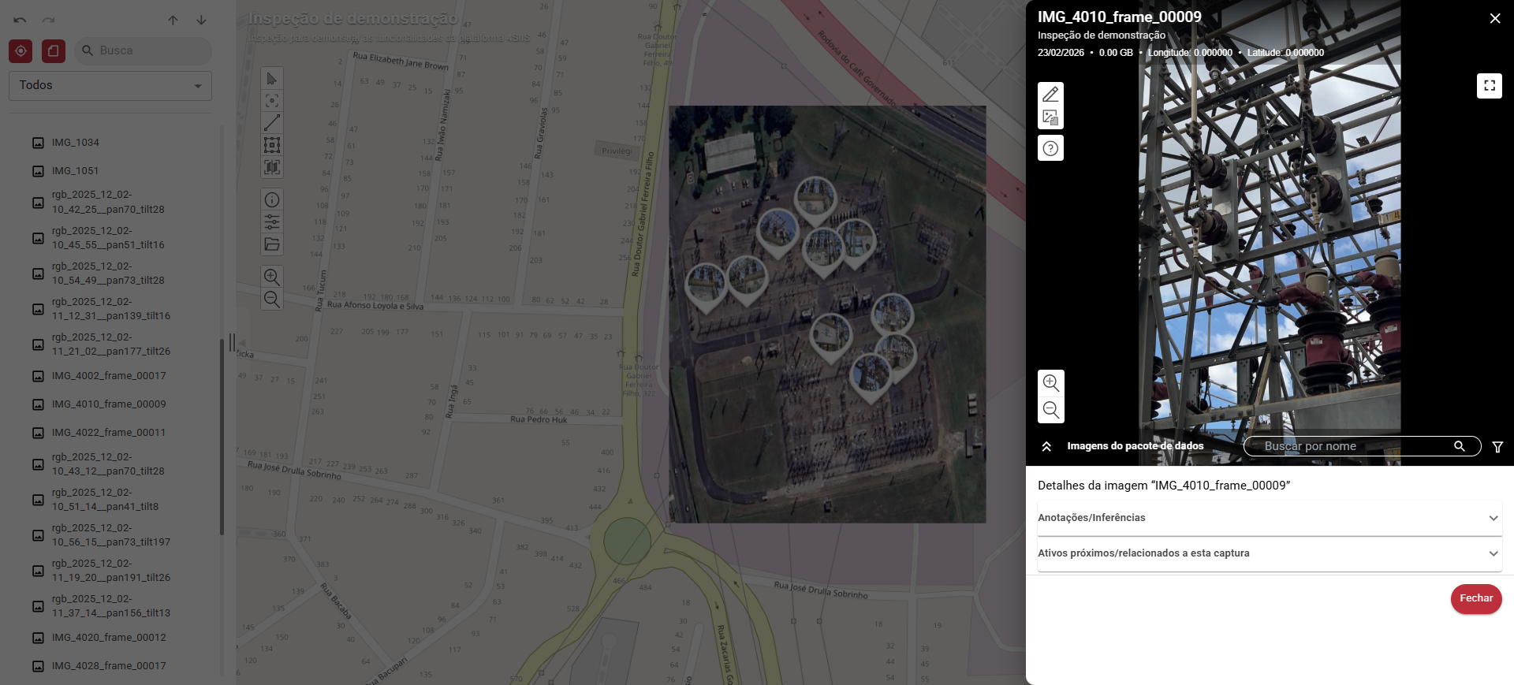Open the fullscreen view of the image
This screenshot has width=1514, height=685.
coord(1489,86)
